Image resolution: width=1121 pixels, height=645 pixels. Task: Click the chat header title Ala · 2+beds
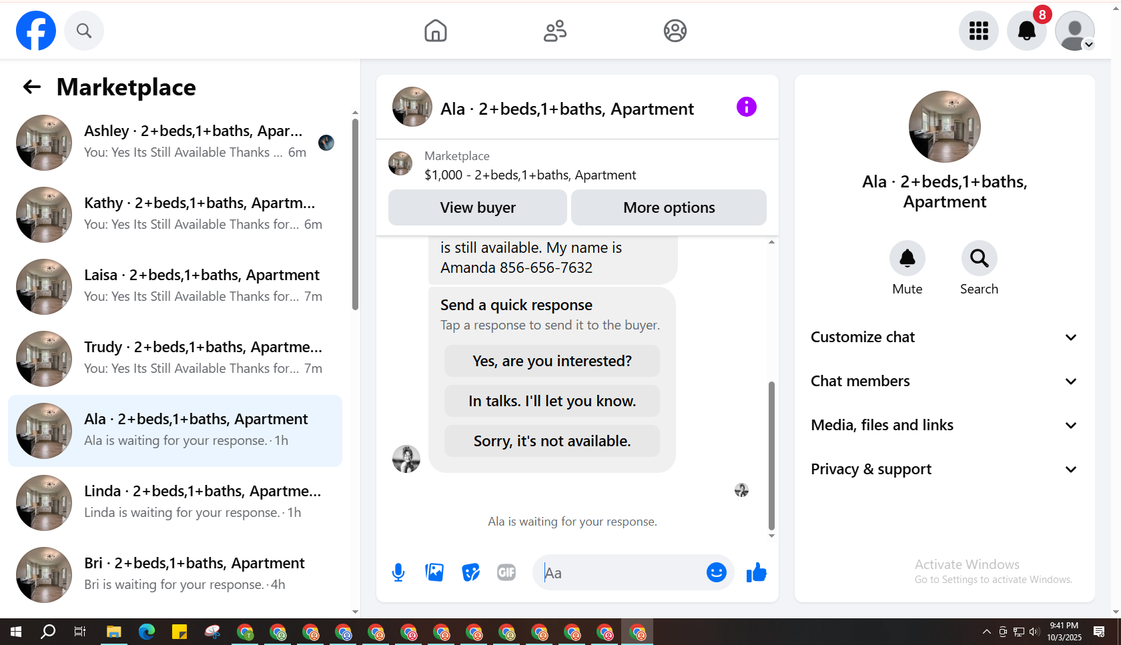point(567,109)
